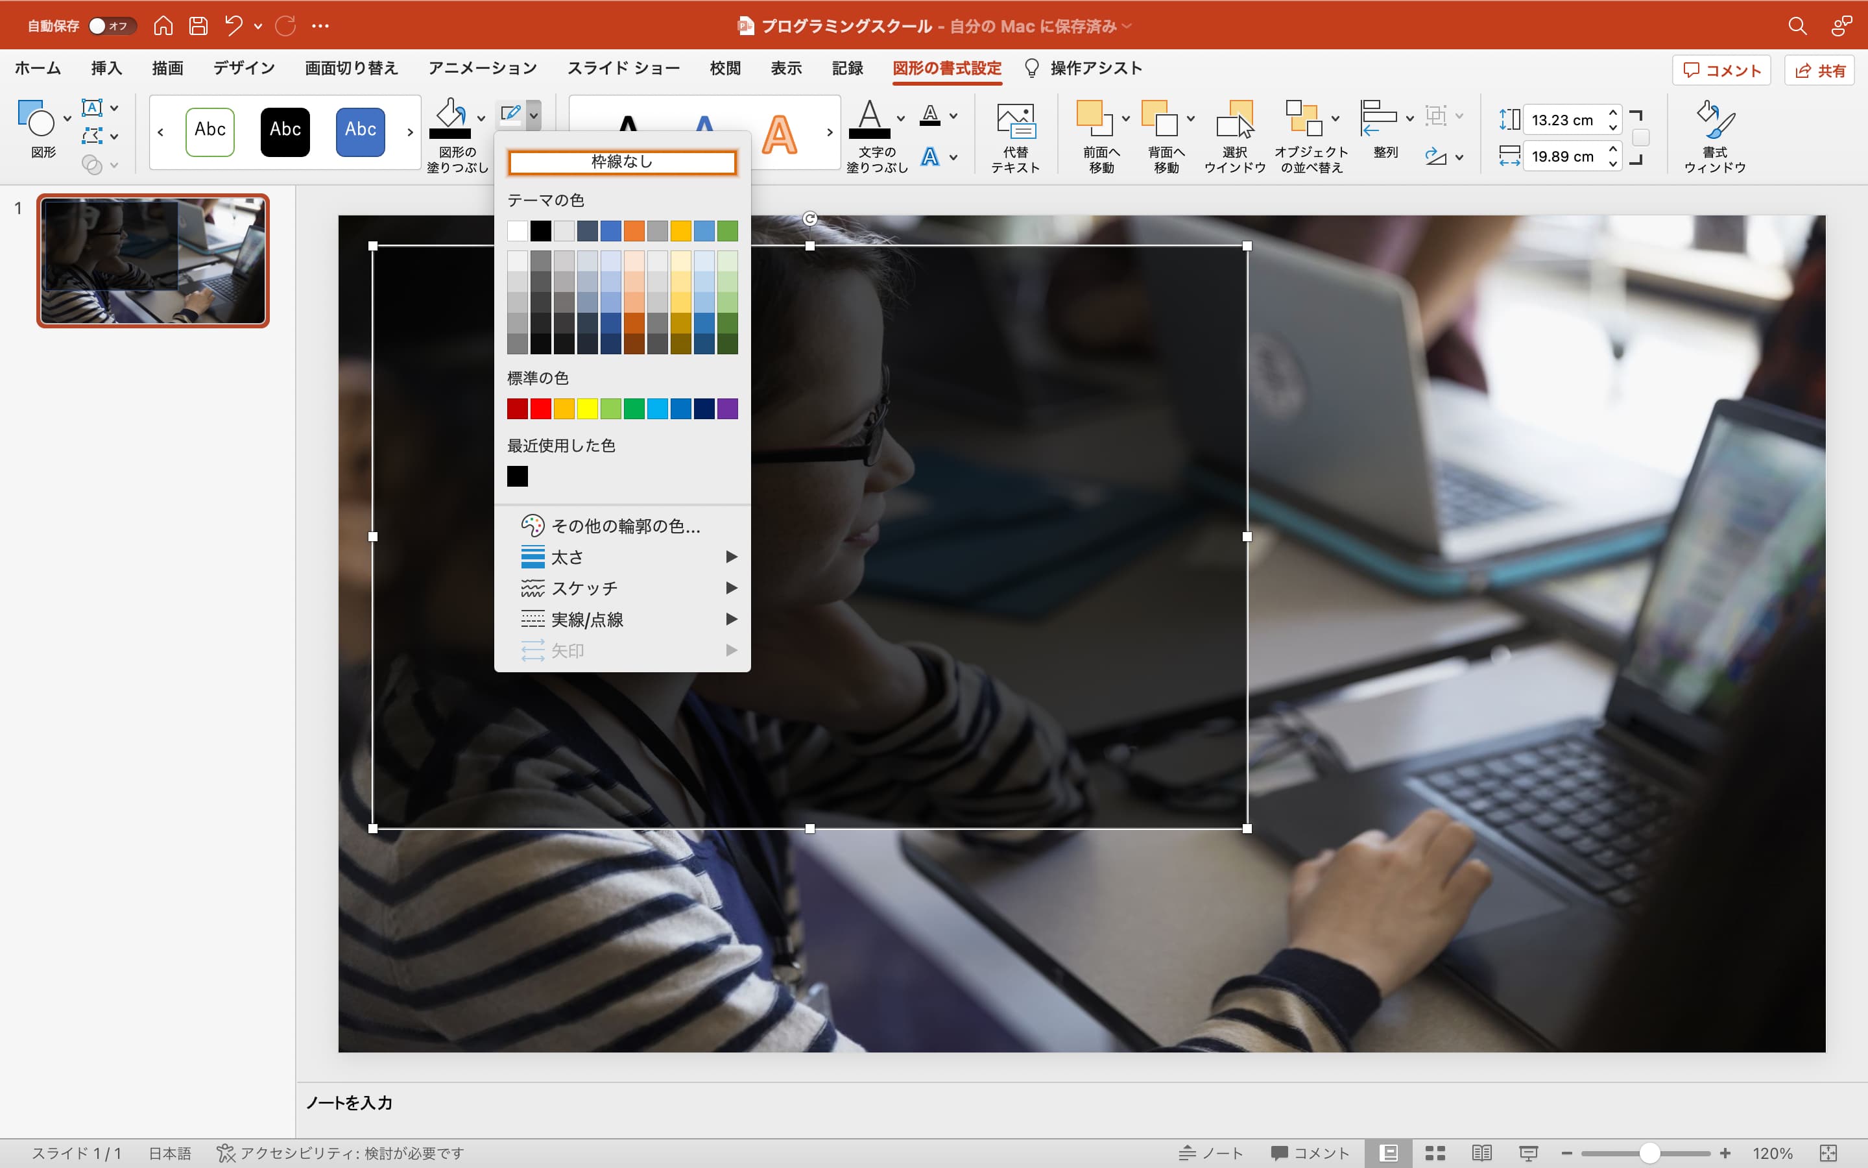Viewport: 1868px width, 1168px height.
Task: Click the blue text effects A icon
Action: 930,157
